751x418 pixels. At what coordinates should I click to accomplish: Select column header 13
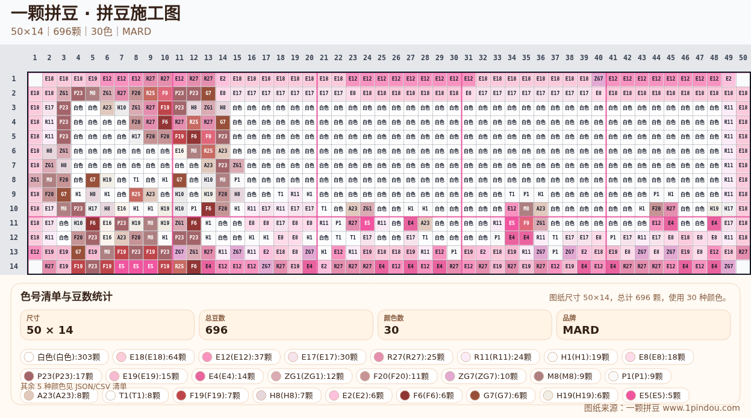coord(208,58)
